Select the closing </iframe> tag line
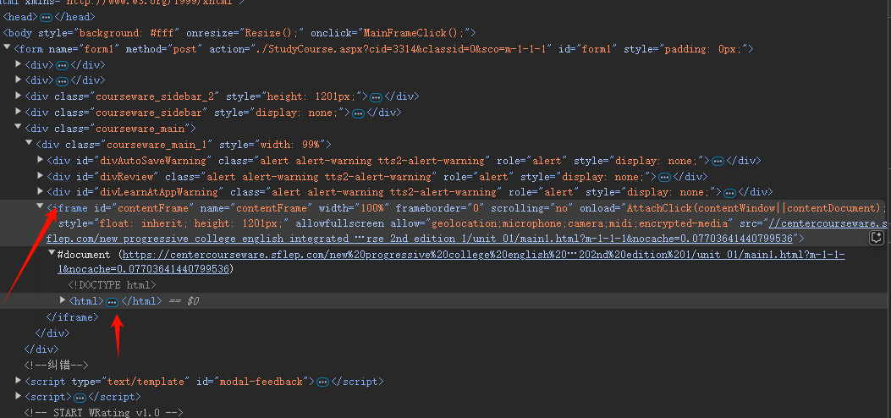 72,317
